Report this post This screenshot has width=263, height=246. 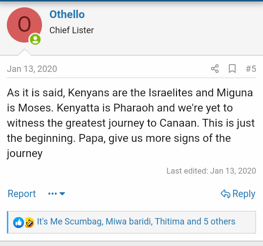tap(22, 194)
